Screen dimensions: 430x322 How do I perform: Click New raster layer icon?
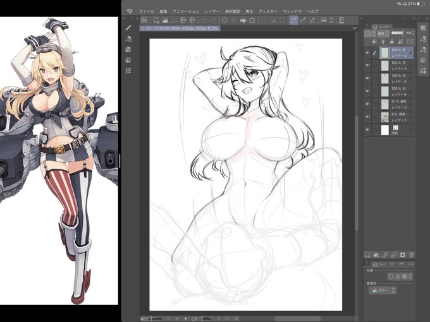click(x=367, y=255)
